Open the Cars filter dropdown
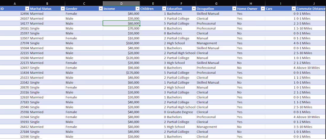 coord(294,9)
